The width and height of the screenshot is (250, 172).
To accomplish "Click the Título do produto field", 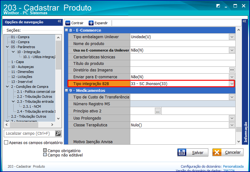I will 183,63.
